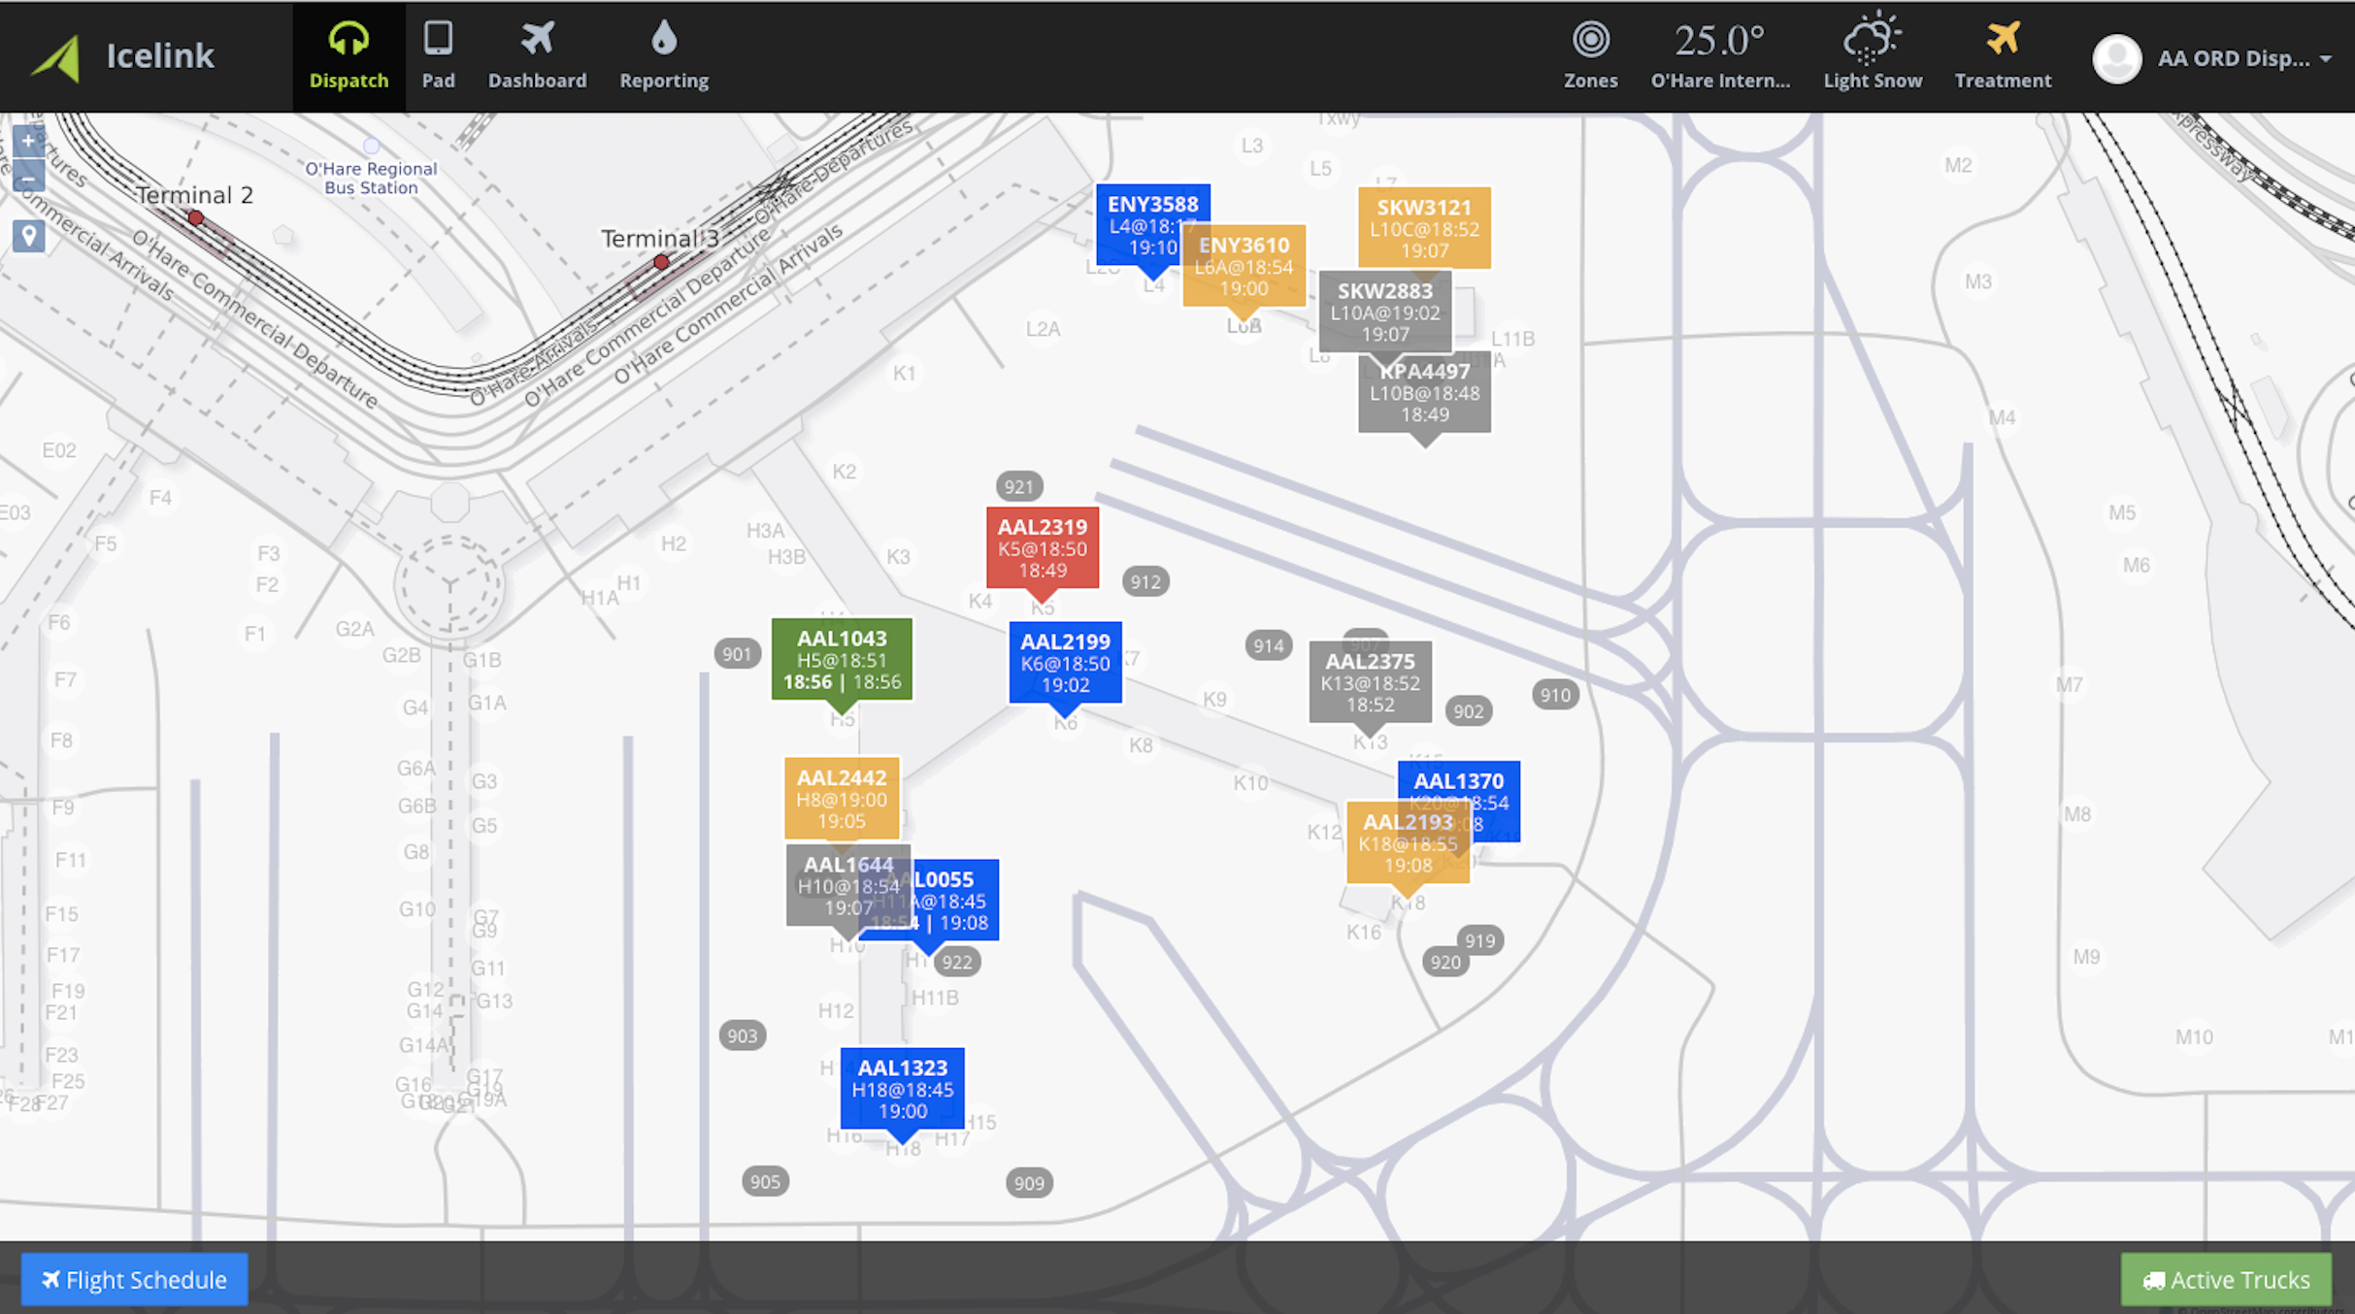Click the user avatar icon

[2117, 58]
